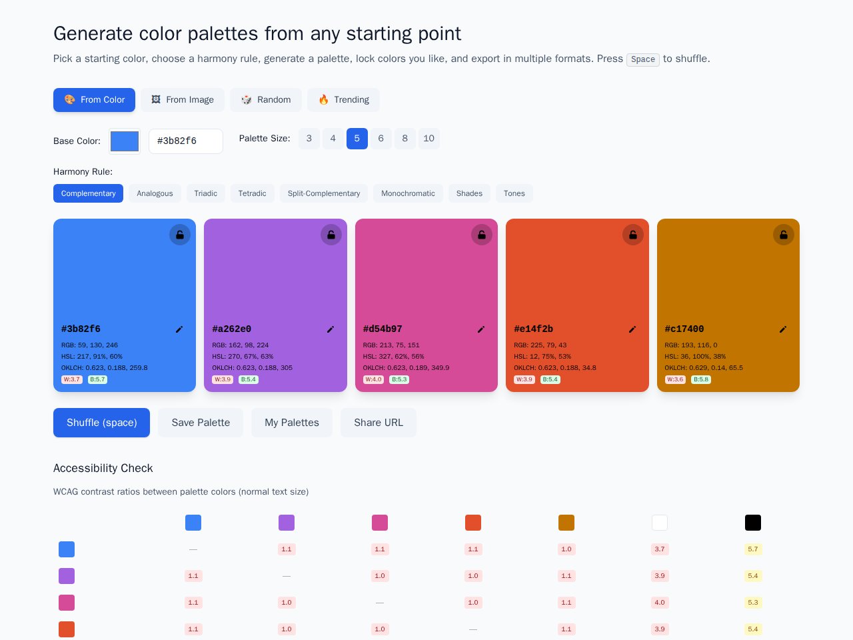Click the white swatch in accessibility table header

click(x=660, y=523)
